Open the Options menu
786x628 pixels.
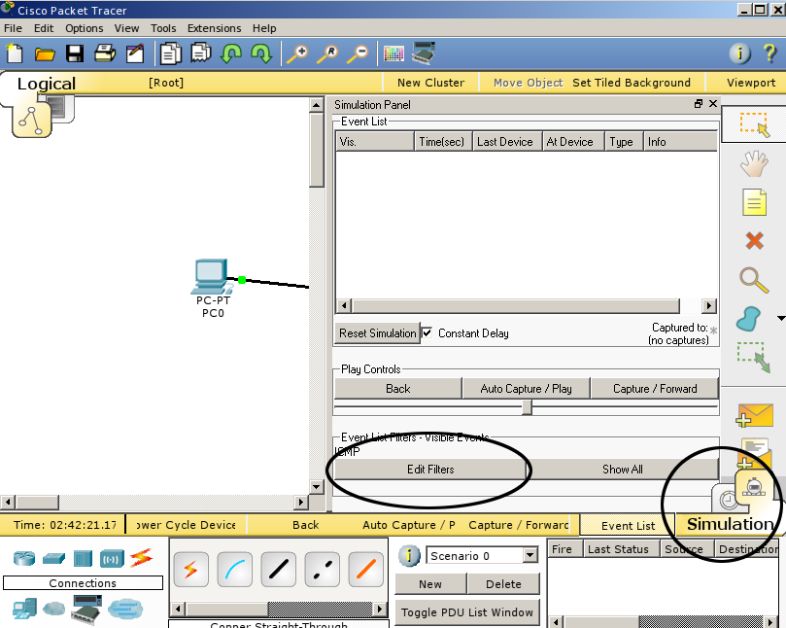point(85,28)
